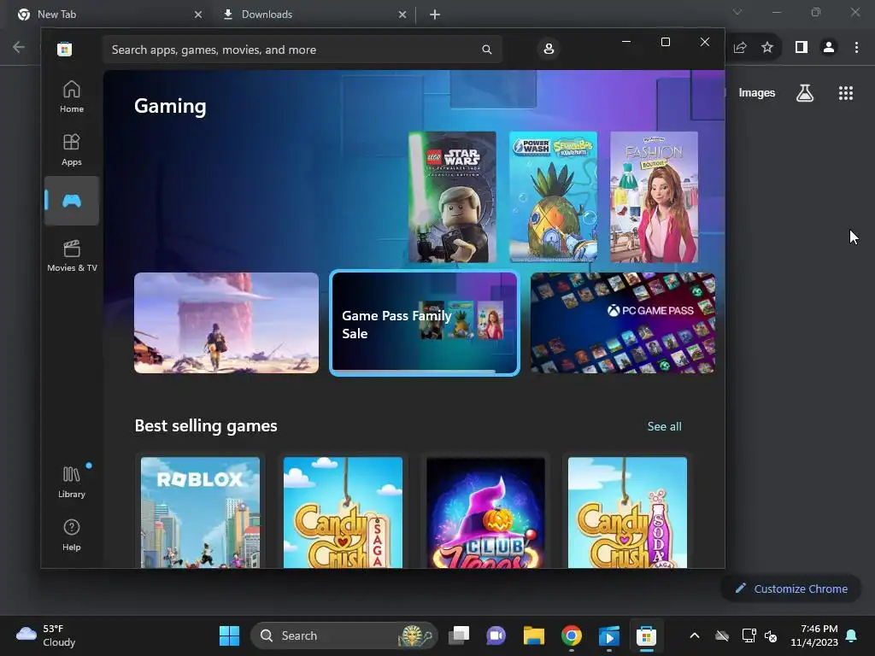Open Fashion Boutique game cover

pyautogui.click(x=654, y=197)
